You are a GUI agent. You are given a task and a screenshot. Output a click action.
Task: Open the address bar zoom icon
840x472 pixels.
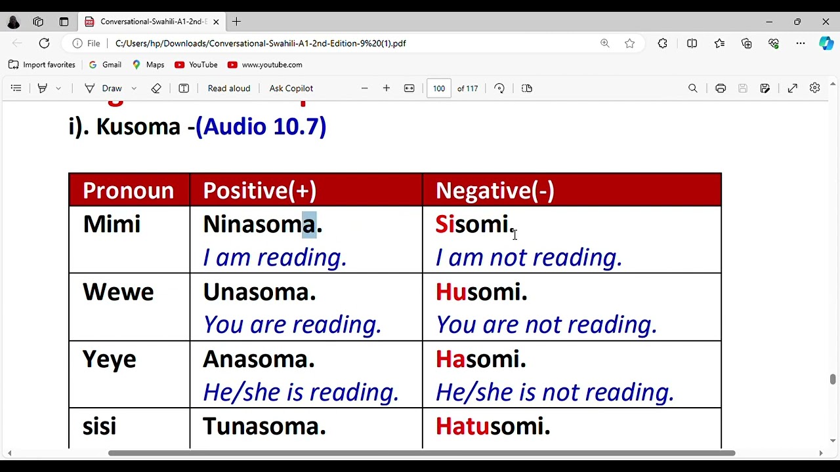point(605,43)
